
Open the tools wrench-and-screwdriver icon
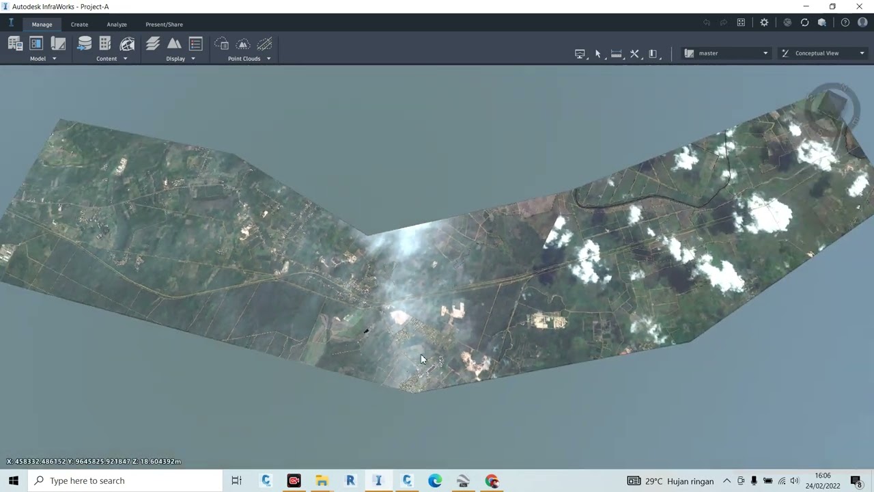pos(635,53)
